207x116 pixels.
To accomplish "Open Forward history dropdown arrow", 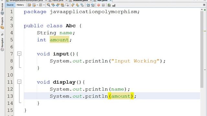I will click(x=44, y=5).
